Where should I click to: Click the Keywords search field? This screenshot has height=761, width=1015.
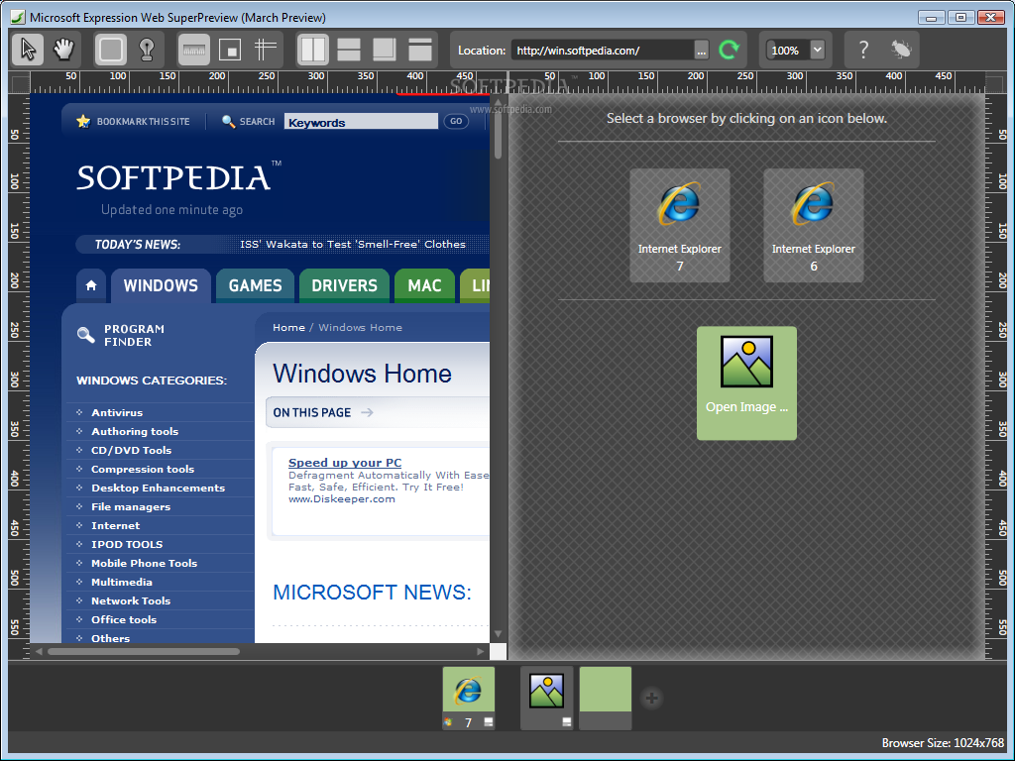pyautogui.click(x=361, y=122)
